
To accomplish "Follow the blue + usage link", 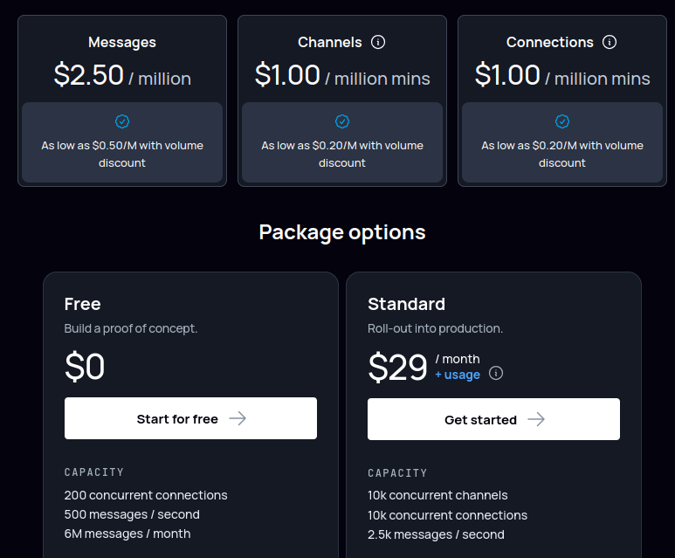I will click(458, 375).
